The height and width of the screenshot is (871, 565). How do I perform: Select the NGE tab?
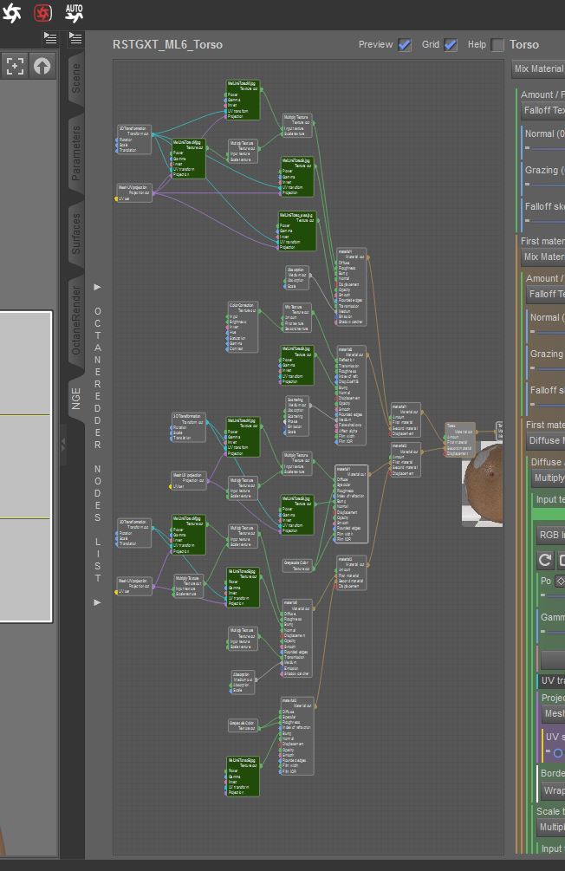click(76, 399)
